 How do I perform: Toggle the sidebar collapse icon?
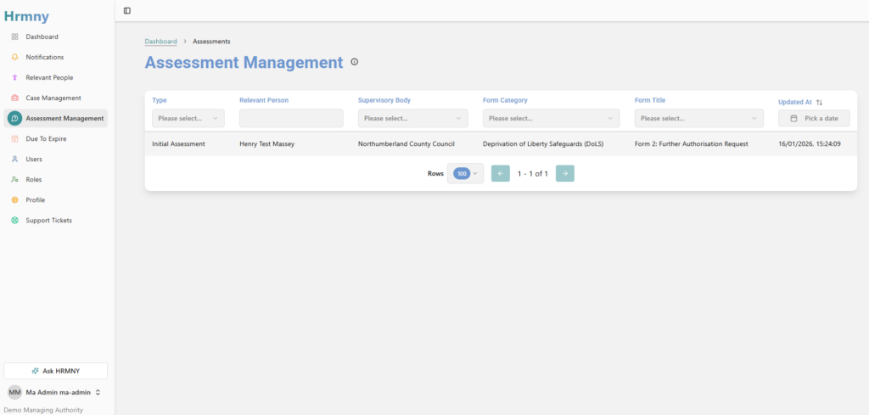tap(127, 10)
